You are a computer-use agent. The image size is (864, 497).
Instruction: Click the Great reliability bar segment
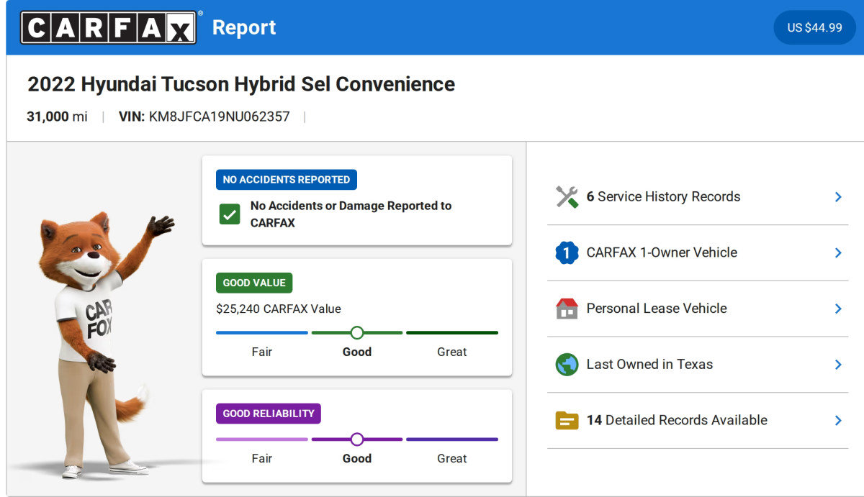452,439
